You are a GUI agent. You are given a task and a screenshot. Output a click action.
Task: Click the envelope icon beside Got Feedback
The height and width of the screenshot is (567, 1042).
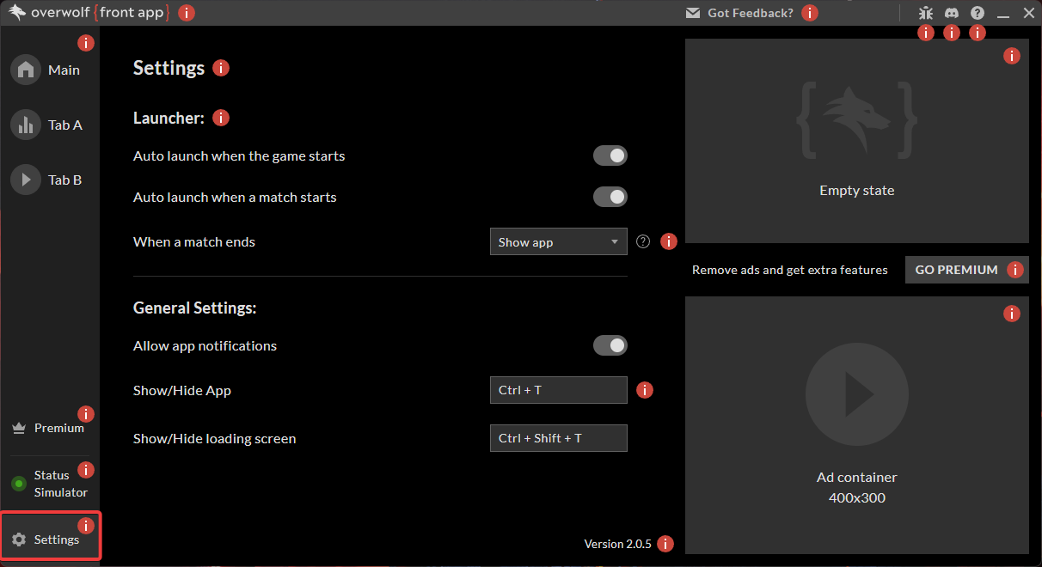[693, 13]
